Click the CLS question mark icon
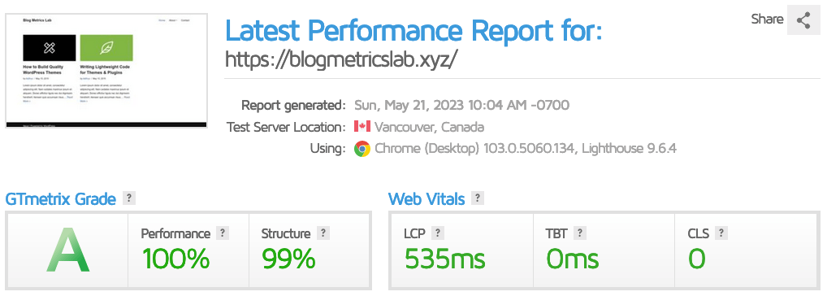This screenshot has height=296, width=827. (x=721, y=233)
